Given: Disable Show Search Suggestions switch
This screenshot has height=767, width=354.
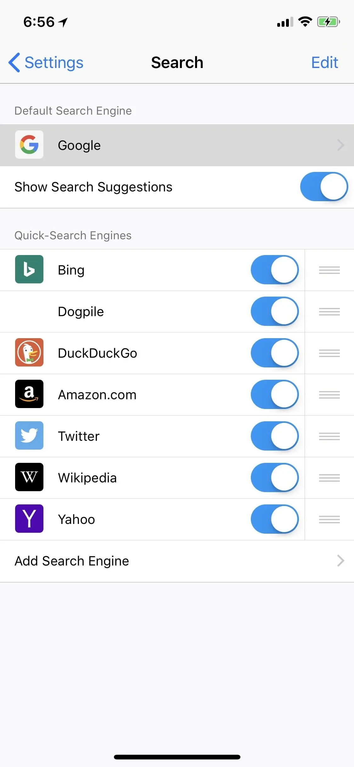Looking at the screenshot, I should 324,187.
